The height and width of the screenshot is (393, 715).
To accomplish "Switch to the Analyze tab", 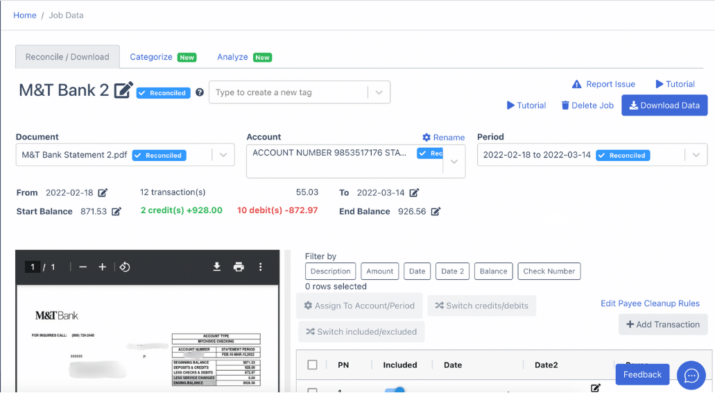I will 244,57.
